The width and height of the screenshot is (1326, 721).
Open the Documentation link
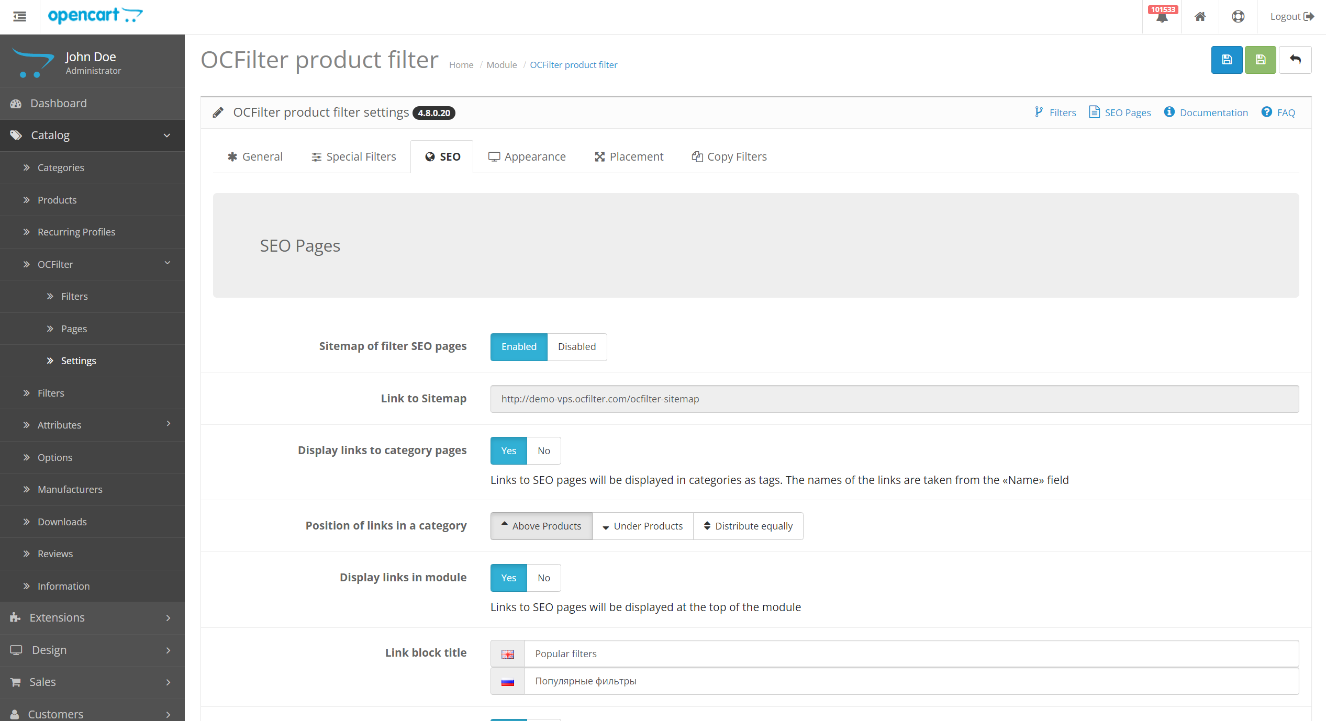coord(1206,112)
